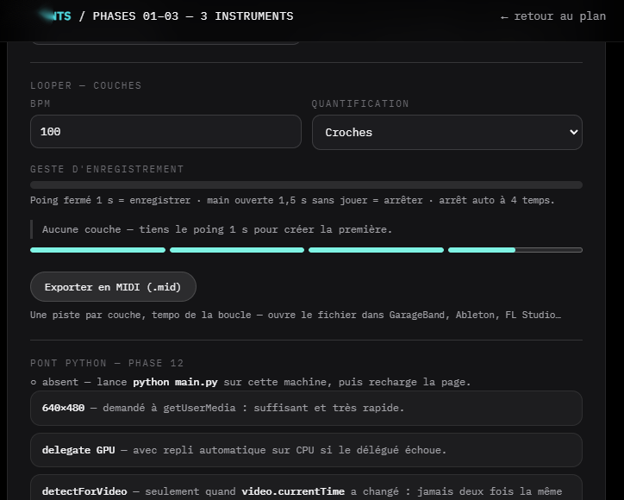Viewport: 624px width, 500px height.
Task: Click the second beat segment of the loop indicator
Action: [x=237, y=250]
